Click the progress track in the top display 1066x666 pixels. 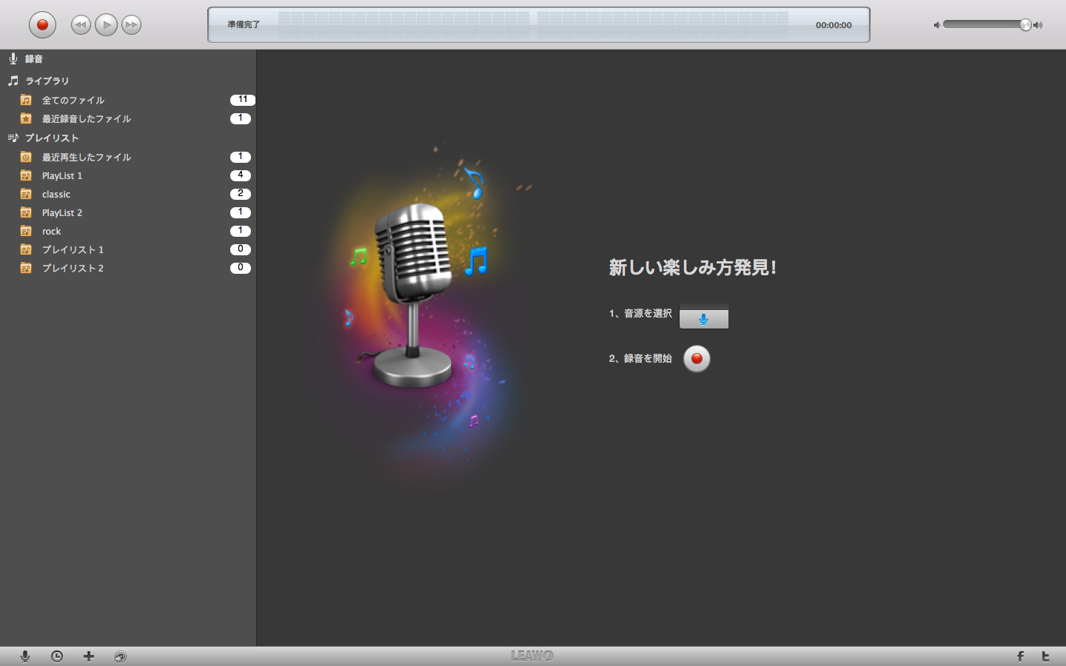[533, 24]
